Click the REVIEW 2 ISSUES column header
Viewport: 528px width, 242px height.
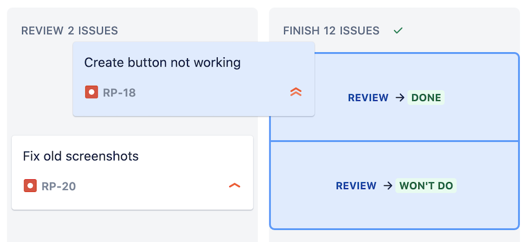point(69,31)
